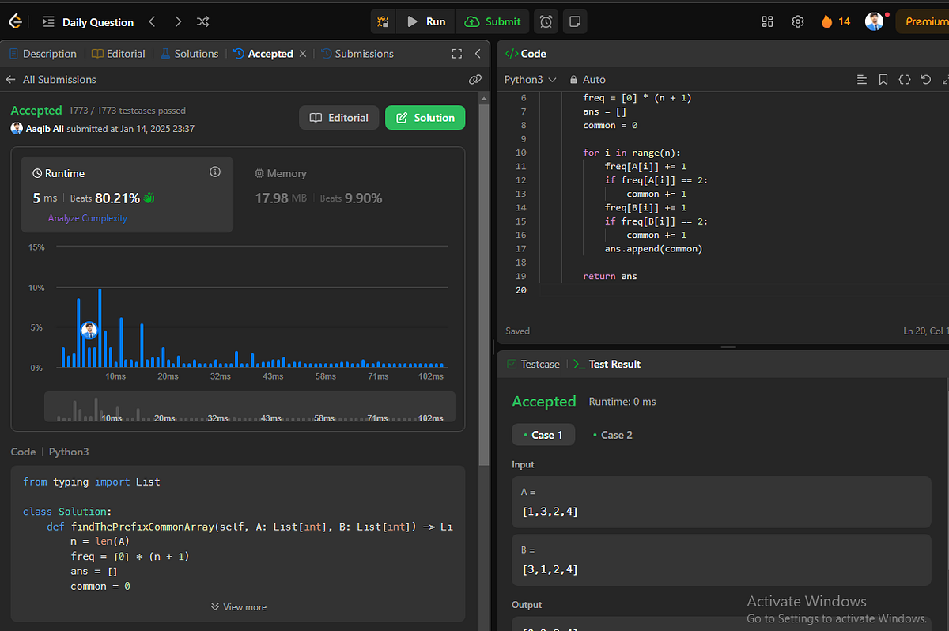Screen dimensions: 949x631
Task: Open the timer alarm clock icon
Action: (x=546, y=21)
